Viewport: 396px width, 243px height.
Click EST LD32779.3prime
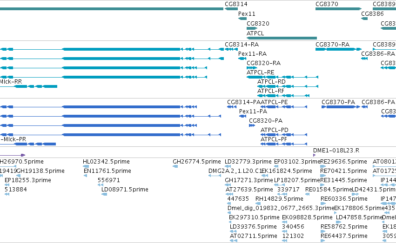(x=248, y=162)
